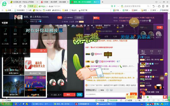Open settings gear on the red ad popup

coord(41,51)
